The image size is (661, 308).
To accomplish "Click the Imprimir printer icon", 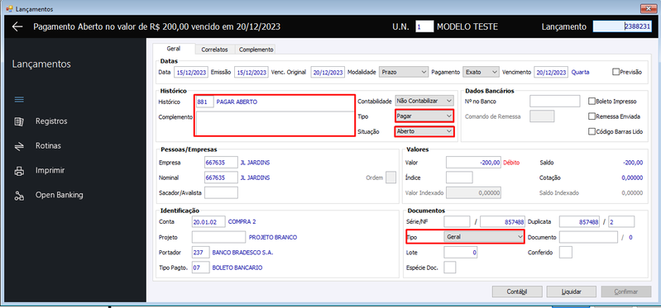I will point(19,171).
